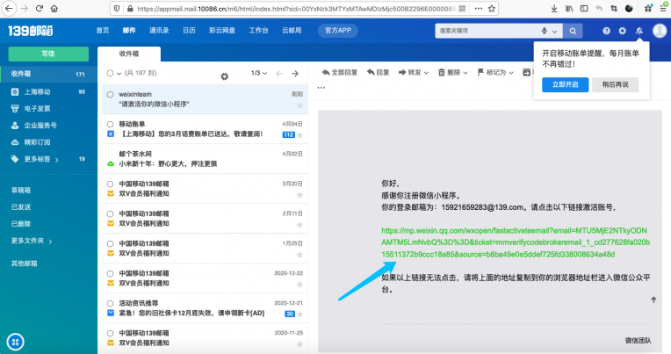Click the back-to-top arrow in message pane

point(653,300)
